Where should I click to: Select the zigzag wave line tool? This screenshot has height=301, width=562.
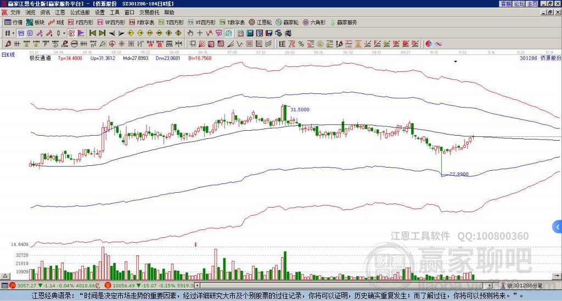pyautogui.click(x=240, y=44)
